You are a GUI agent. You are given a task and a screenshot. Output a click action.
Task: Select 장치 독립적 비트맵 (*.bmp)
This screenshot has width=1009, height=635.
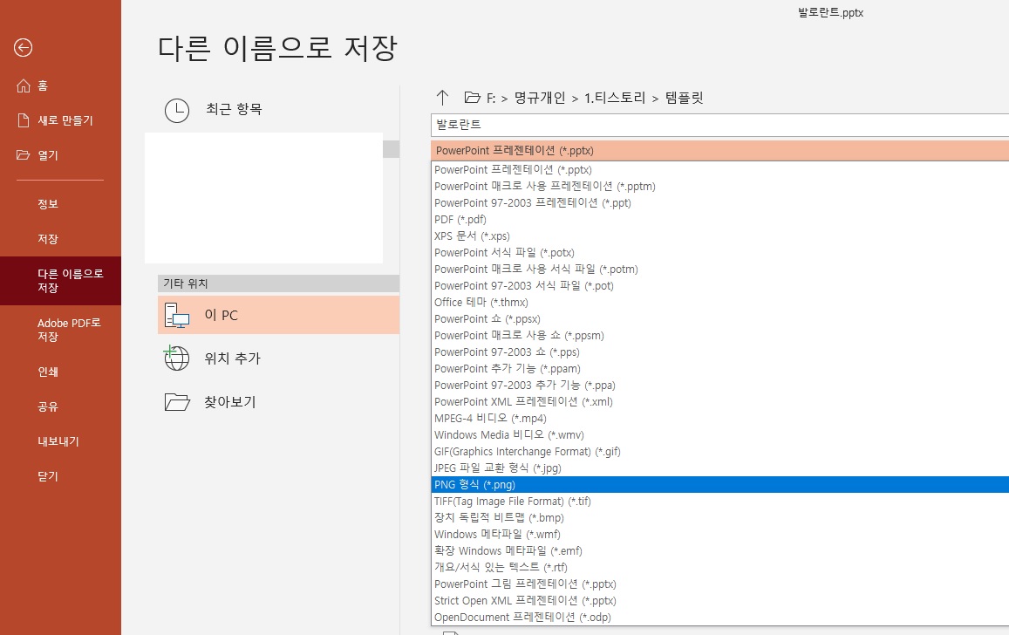click(x=720, y=518)
